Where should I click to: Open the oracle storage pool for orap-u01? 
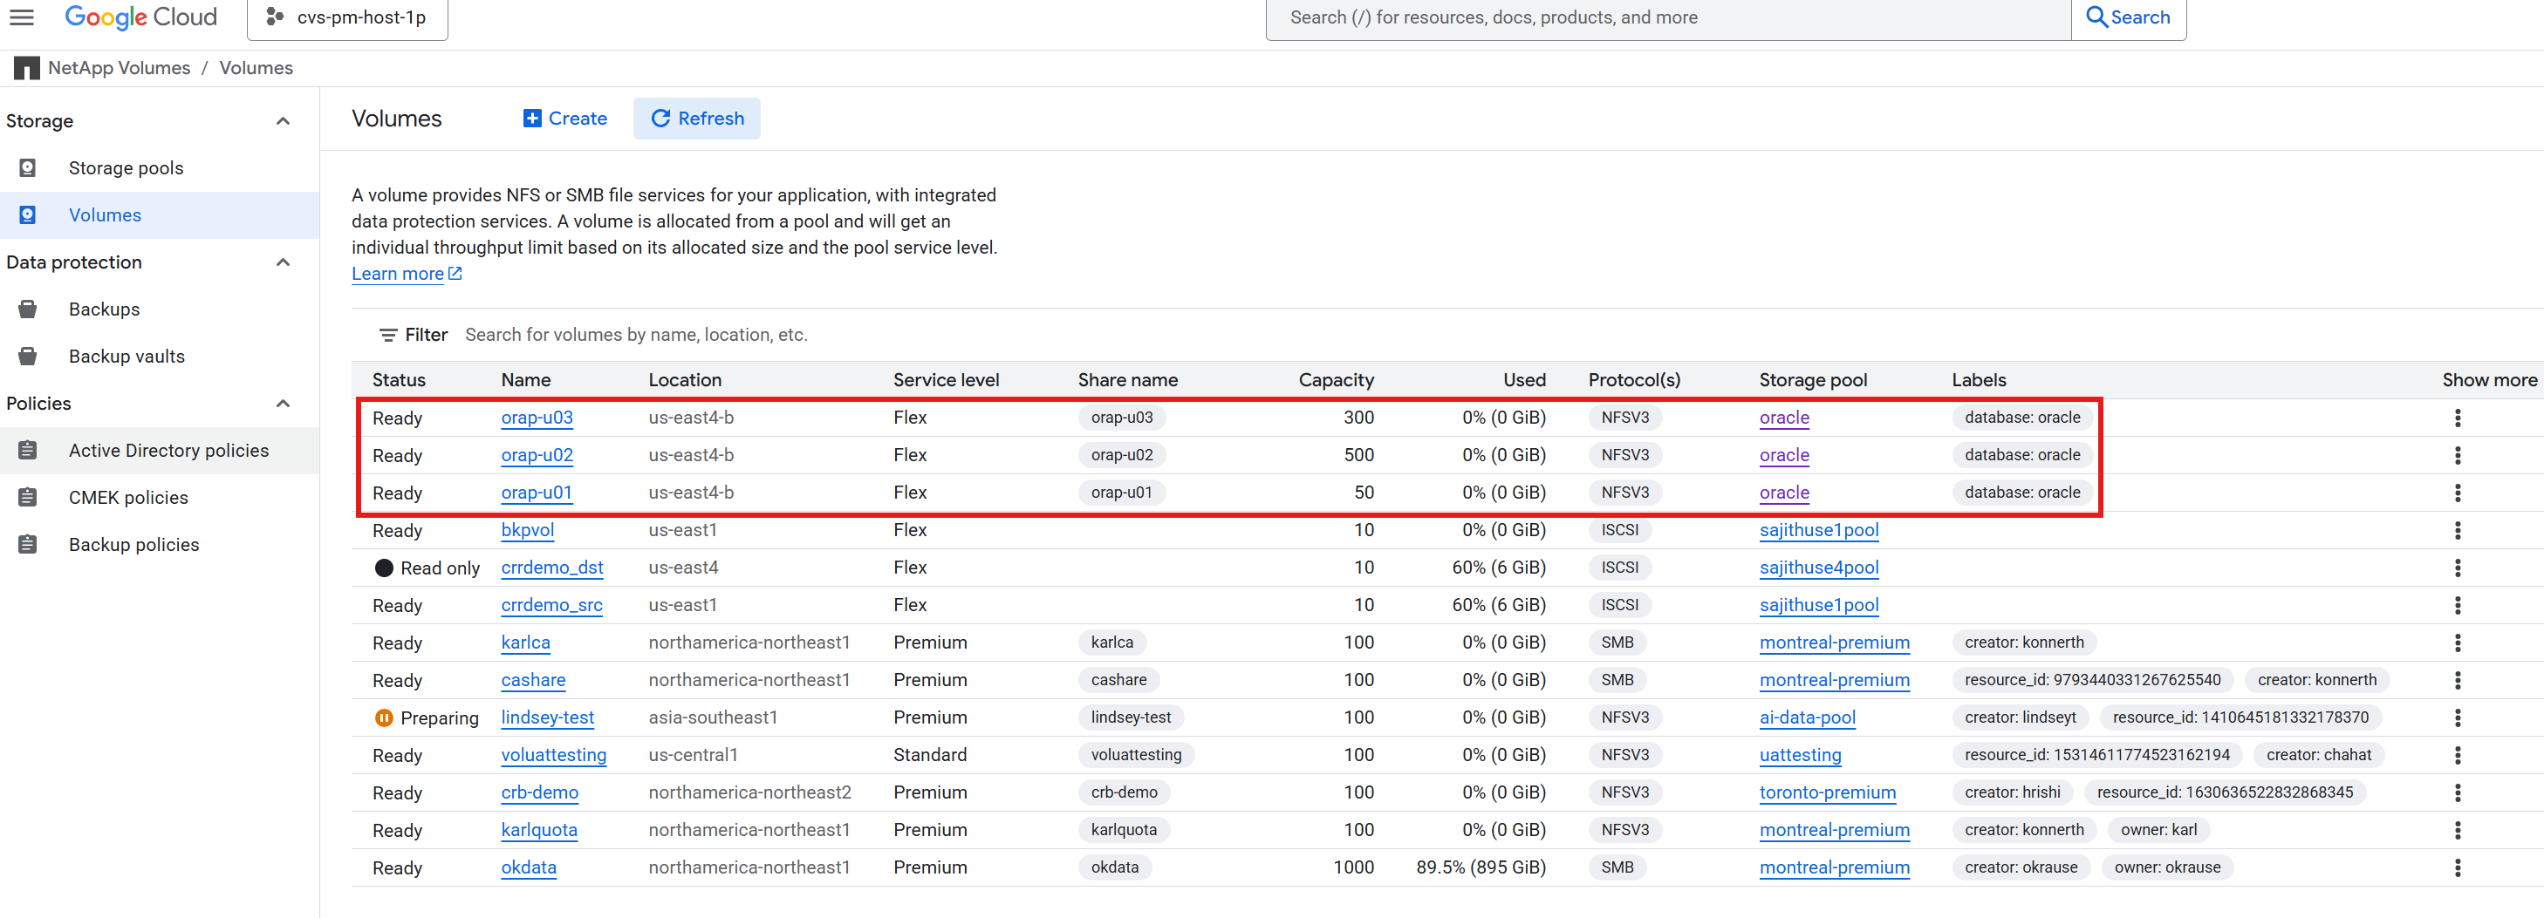tap(1783, 493)
